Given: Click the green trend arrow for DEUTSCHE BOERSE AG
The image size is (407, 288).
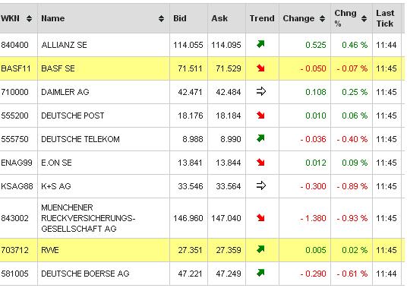Looking at the screenshot, I should pos(260,273).
